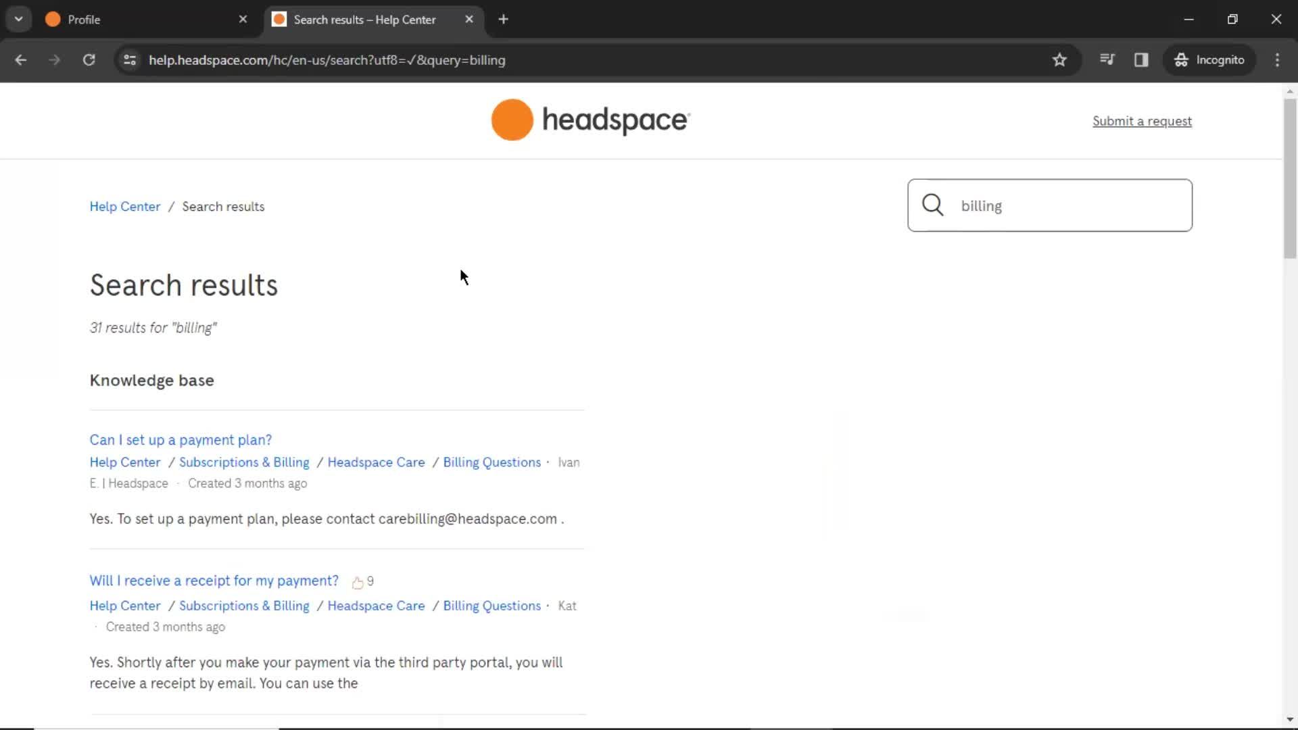Click the billing search input field

[1050, 205]
